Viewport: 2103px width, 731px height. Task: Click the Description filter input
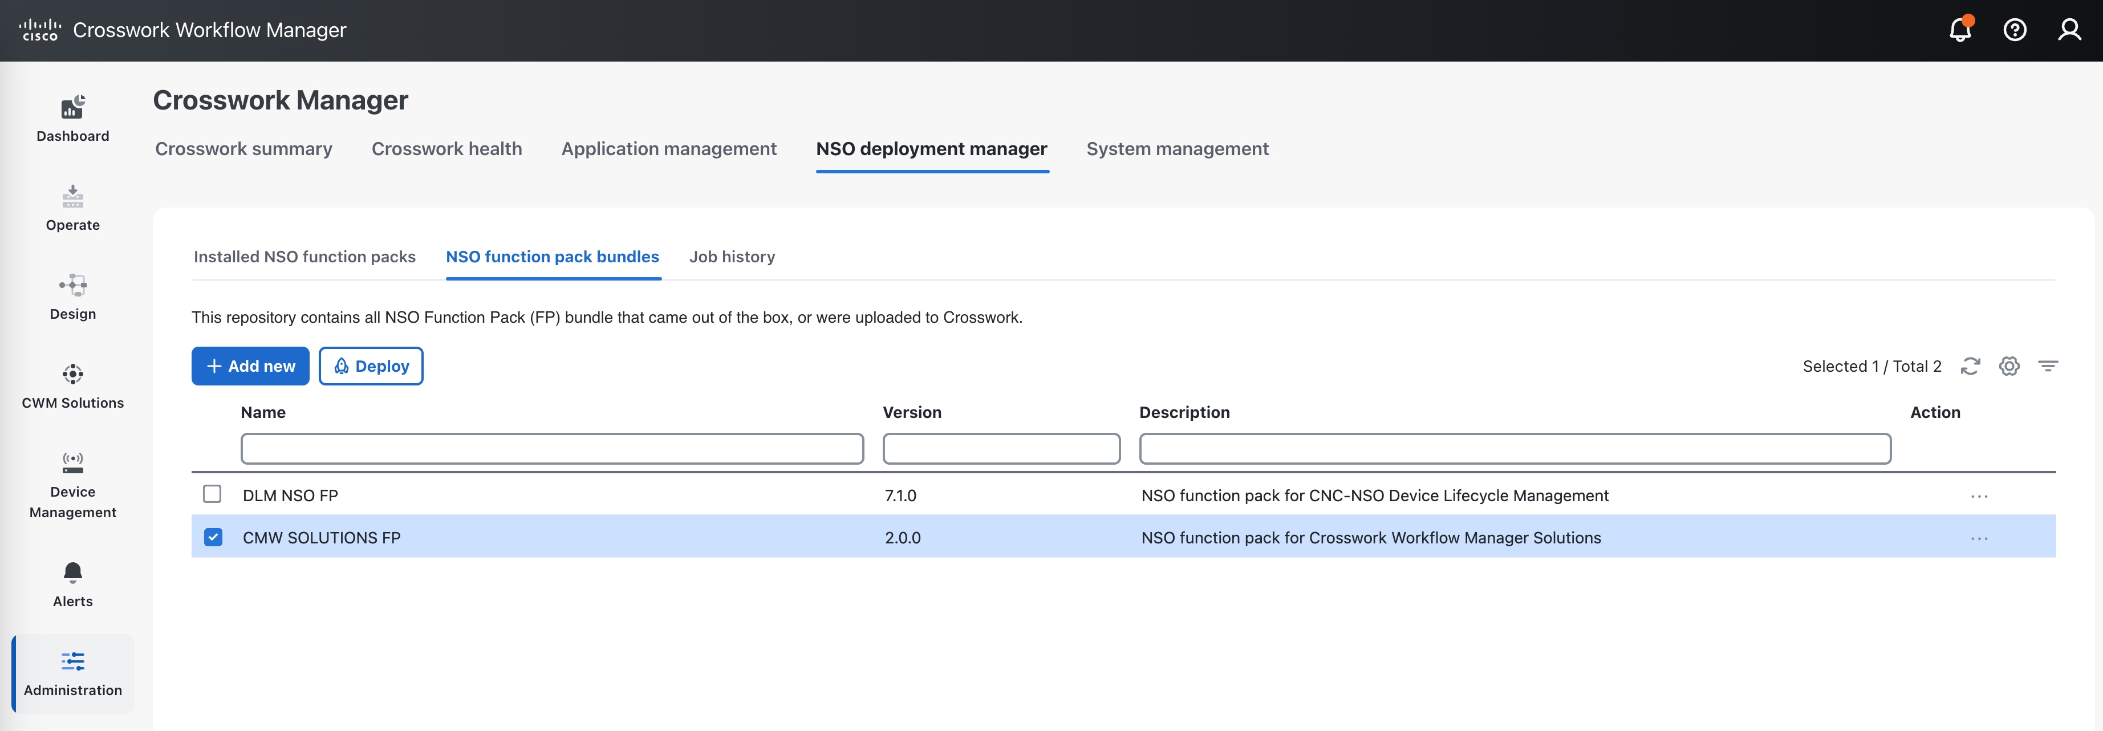click(1515, 448)
